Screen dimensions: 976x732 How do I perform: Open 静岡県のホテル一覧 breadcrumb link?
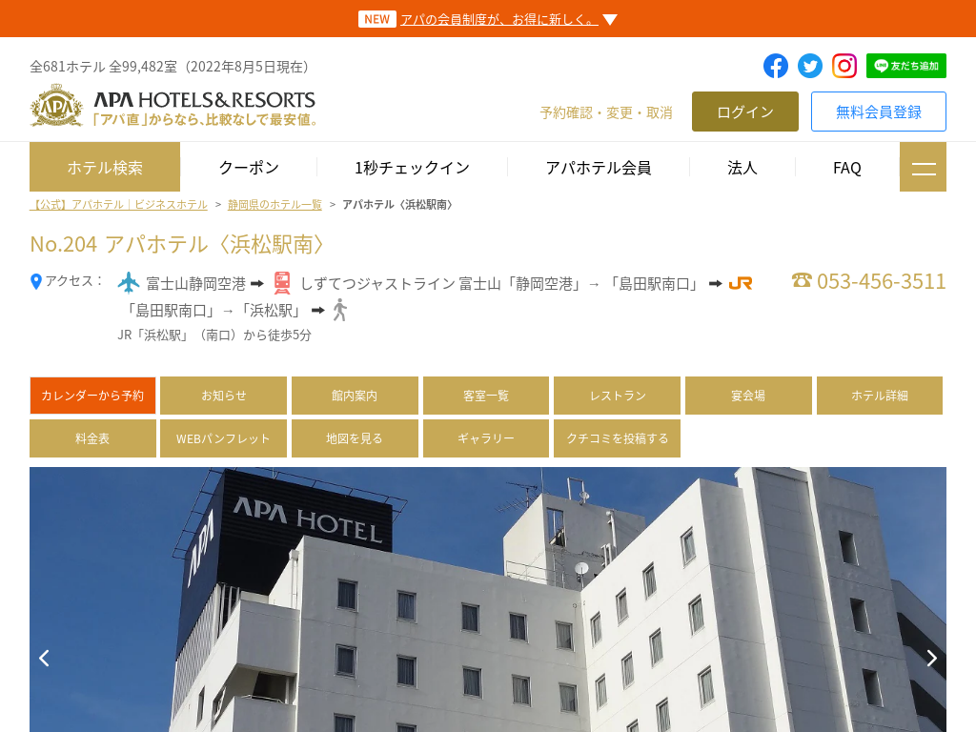coord(274,204)
